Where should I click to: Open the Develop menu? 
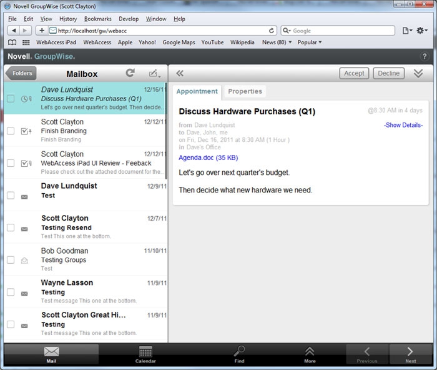point(129,19)
